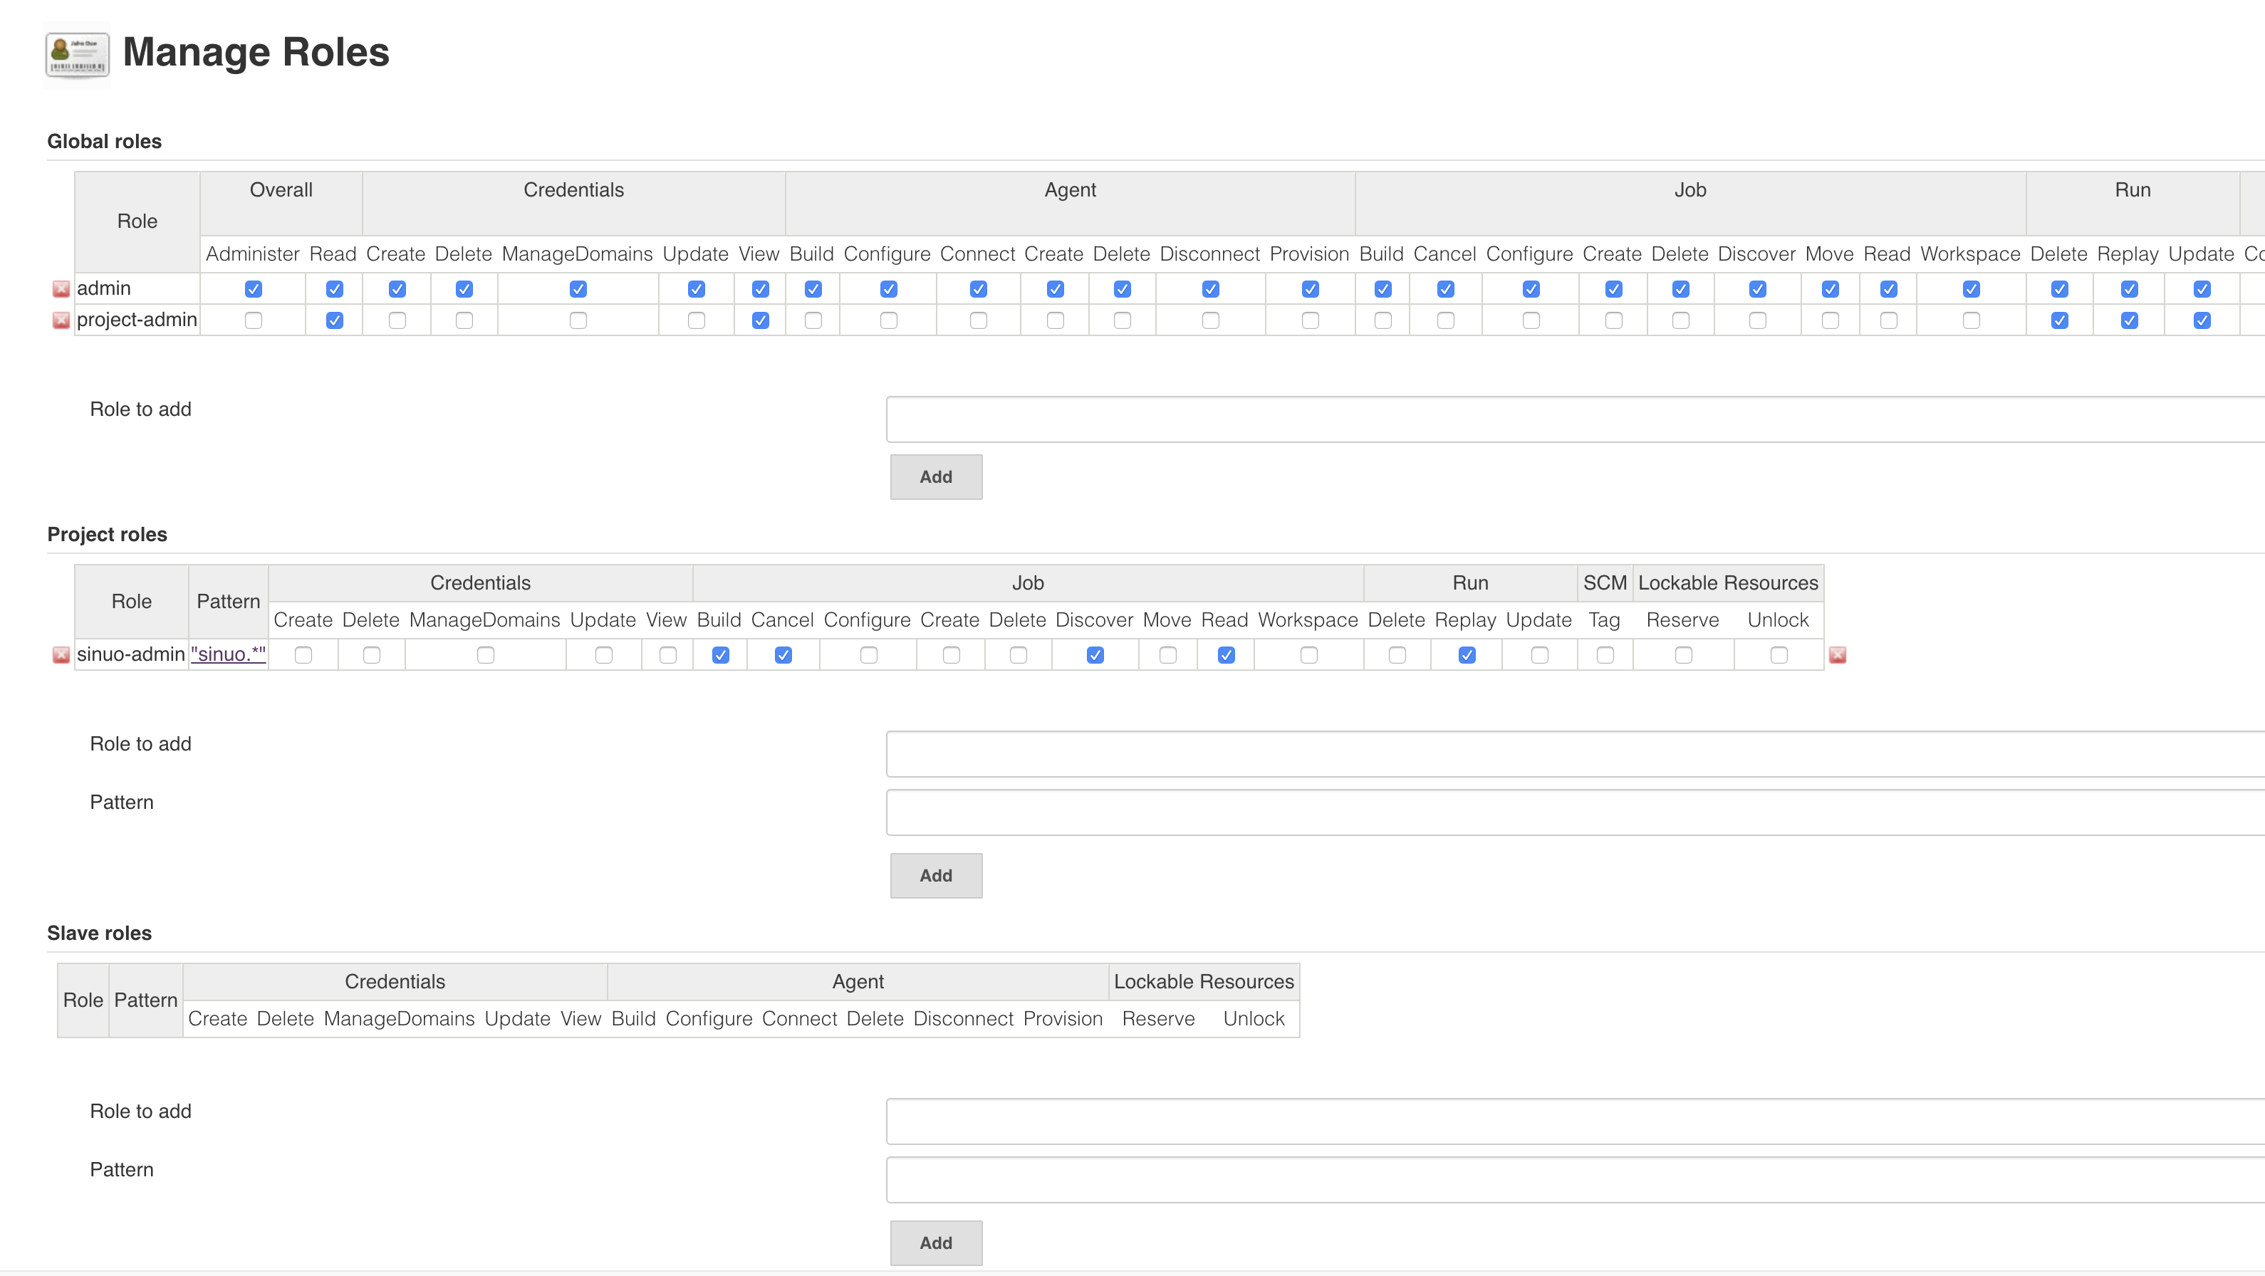This screenshot has width=2265, height=1276.
Task: Open the "sinuo.*" pattern link
Action: coord(229,654)
